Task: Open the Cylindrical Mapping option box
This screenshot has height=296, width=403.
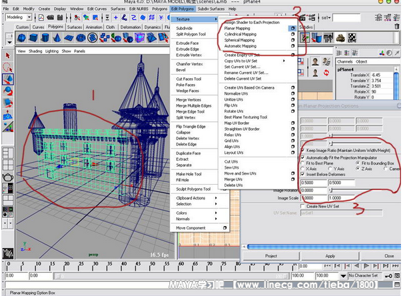Action: point(292,34)
